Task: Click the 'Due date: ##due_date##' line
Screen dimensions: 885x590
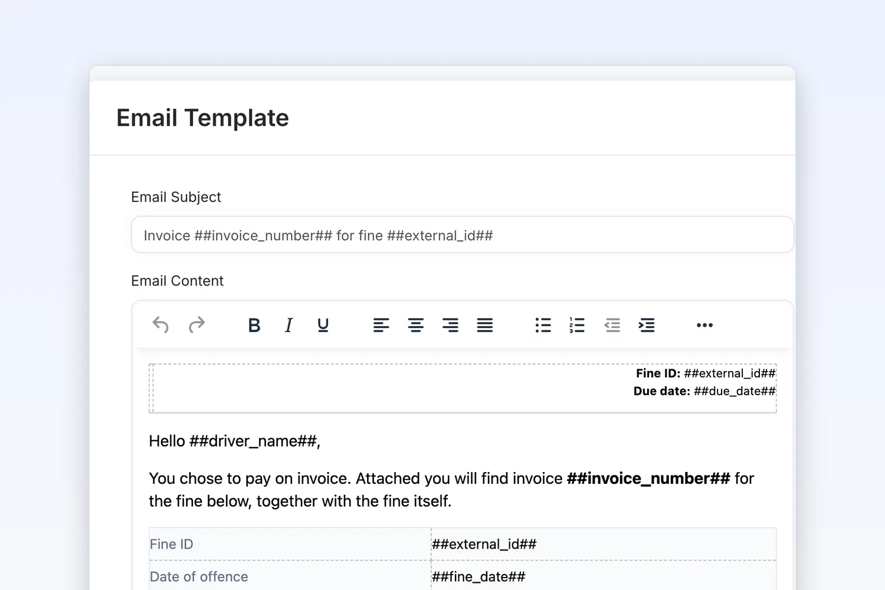Action: pyautogui.click(x=704, y=391)
